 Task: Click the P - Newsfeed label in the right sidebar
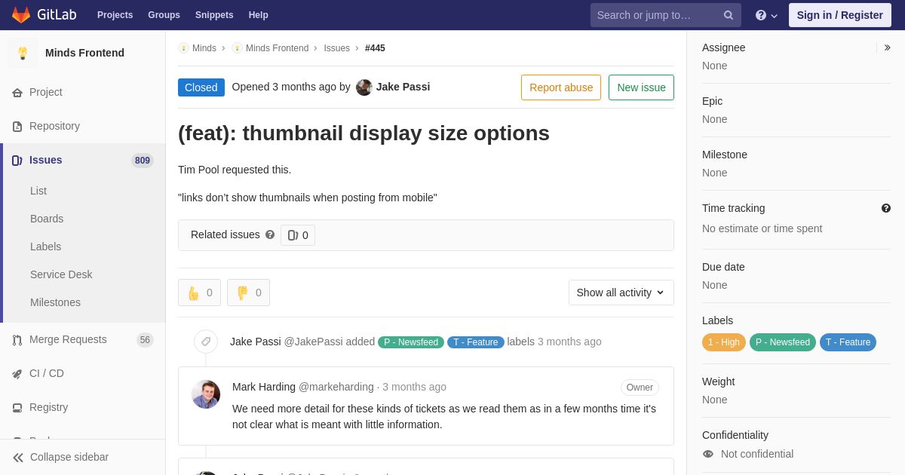783,342
